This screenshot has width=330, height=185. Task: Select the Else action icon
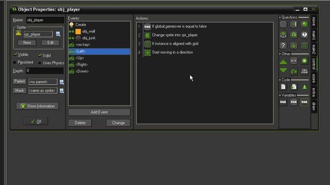[x=294, y=61]
